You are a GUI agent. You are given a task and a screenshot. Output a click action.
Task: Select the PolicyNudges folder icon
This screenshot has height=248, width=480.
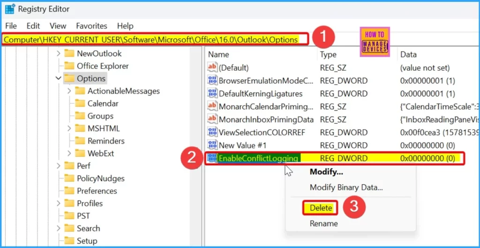tap(69, 178)
